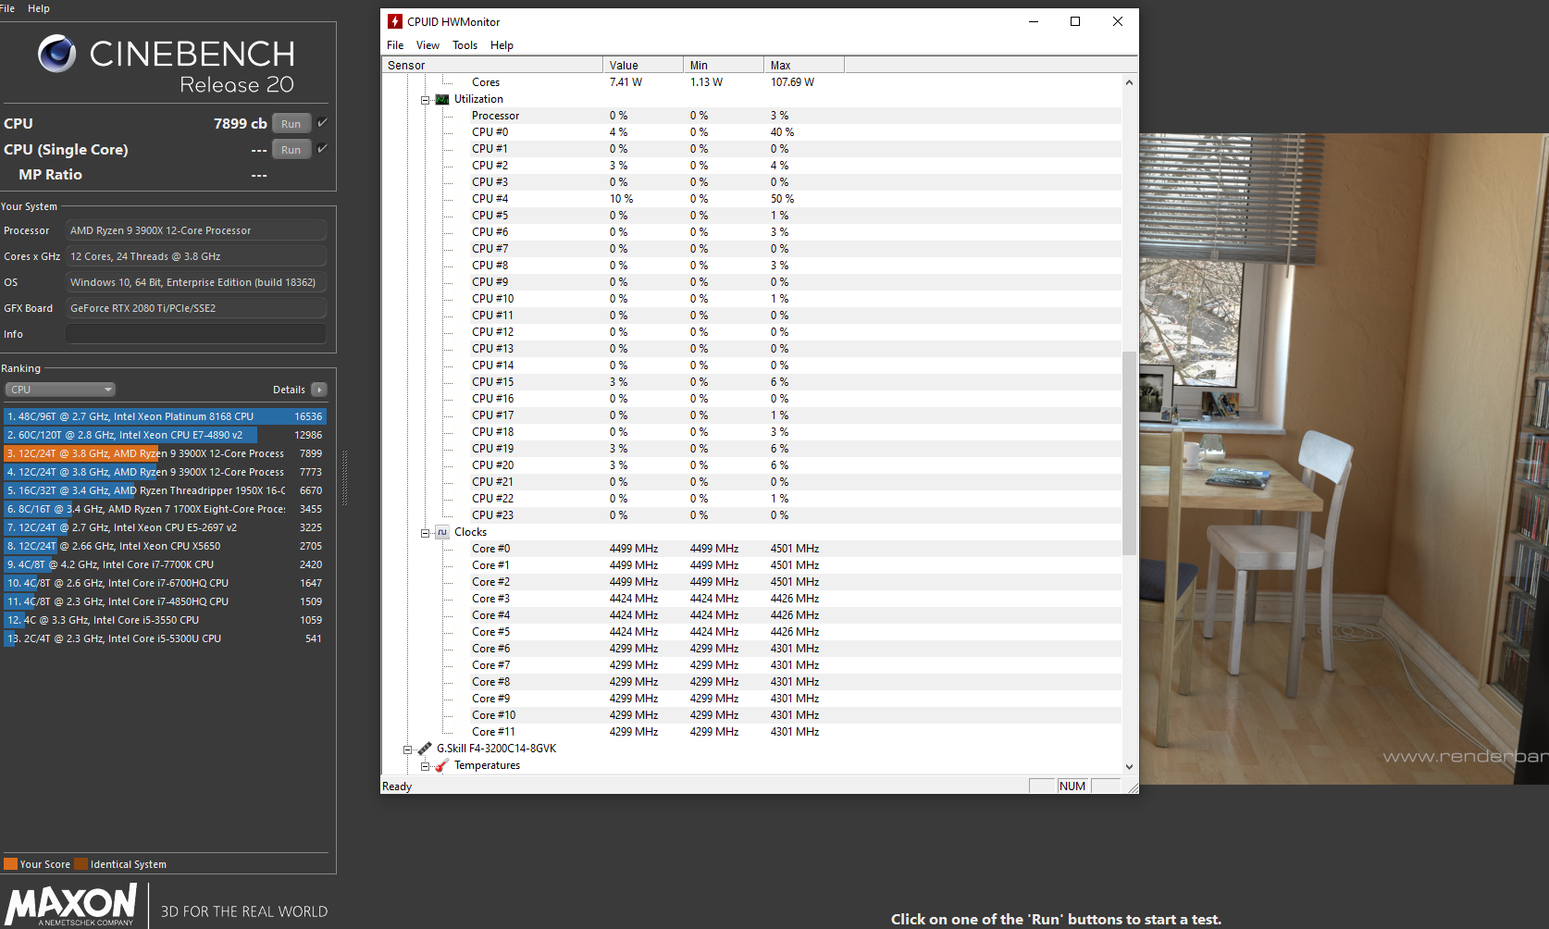The height and width of the screenshot is (929, 1549).
Task: Click the G.Skill memory module icon
Action: [425, 749]
